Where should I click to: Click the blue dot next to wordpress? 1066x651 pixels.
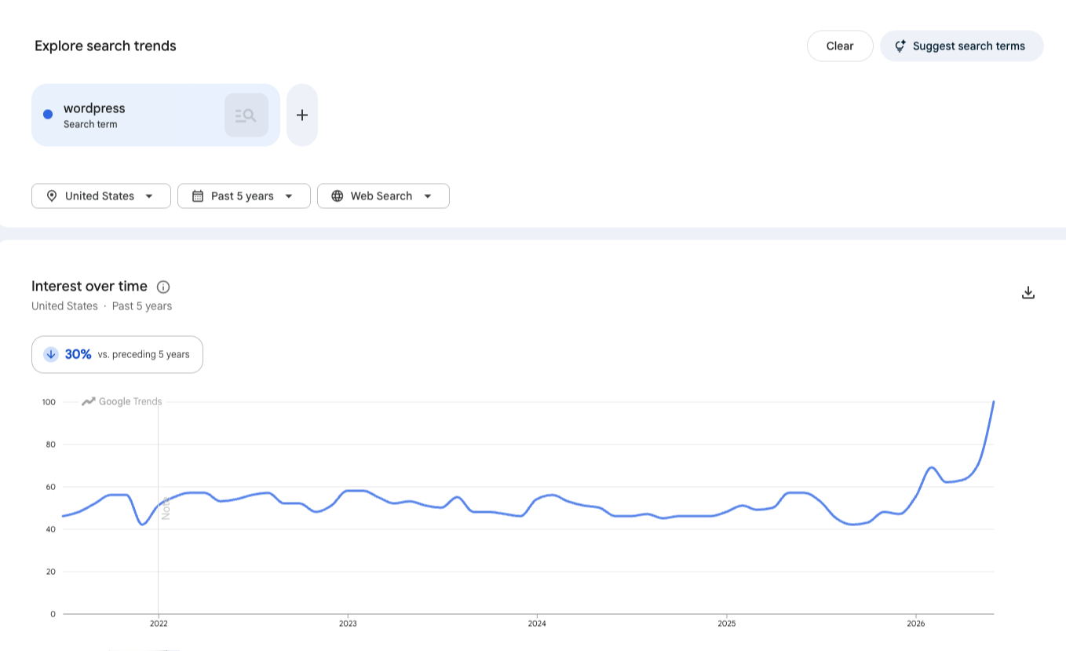point(48,115)
